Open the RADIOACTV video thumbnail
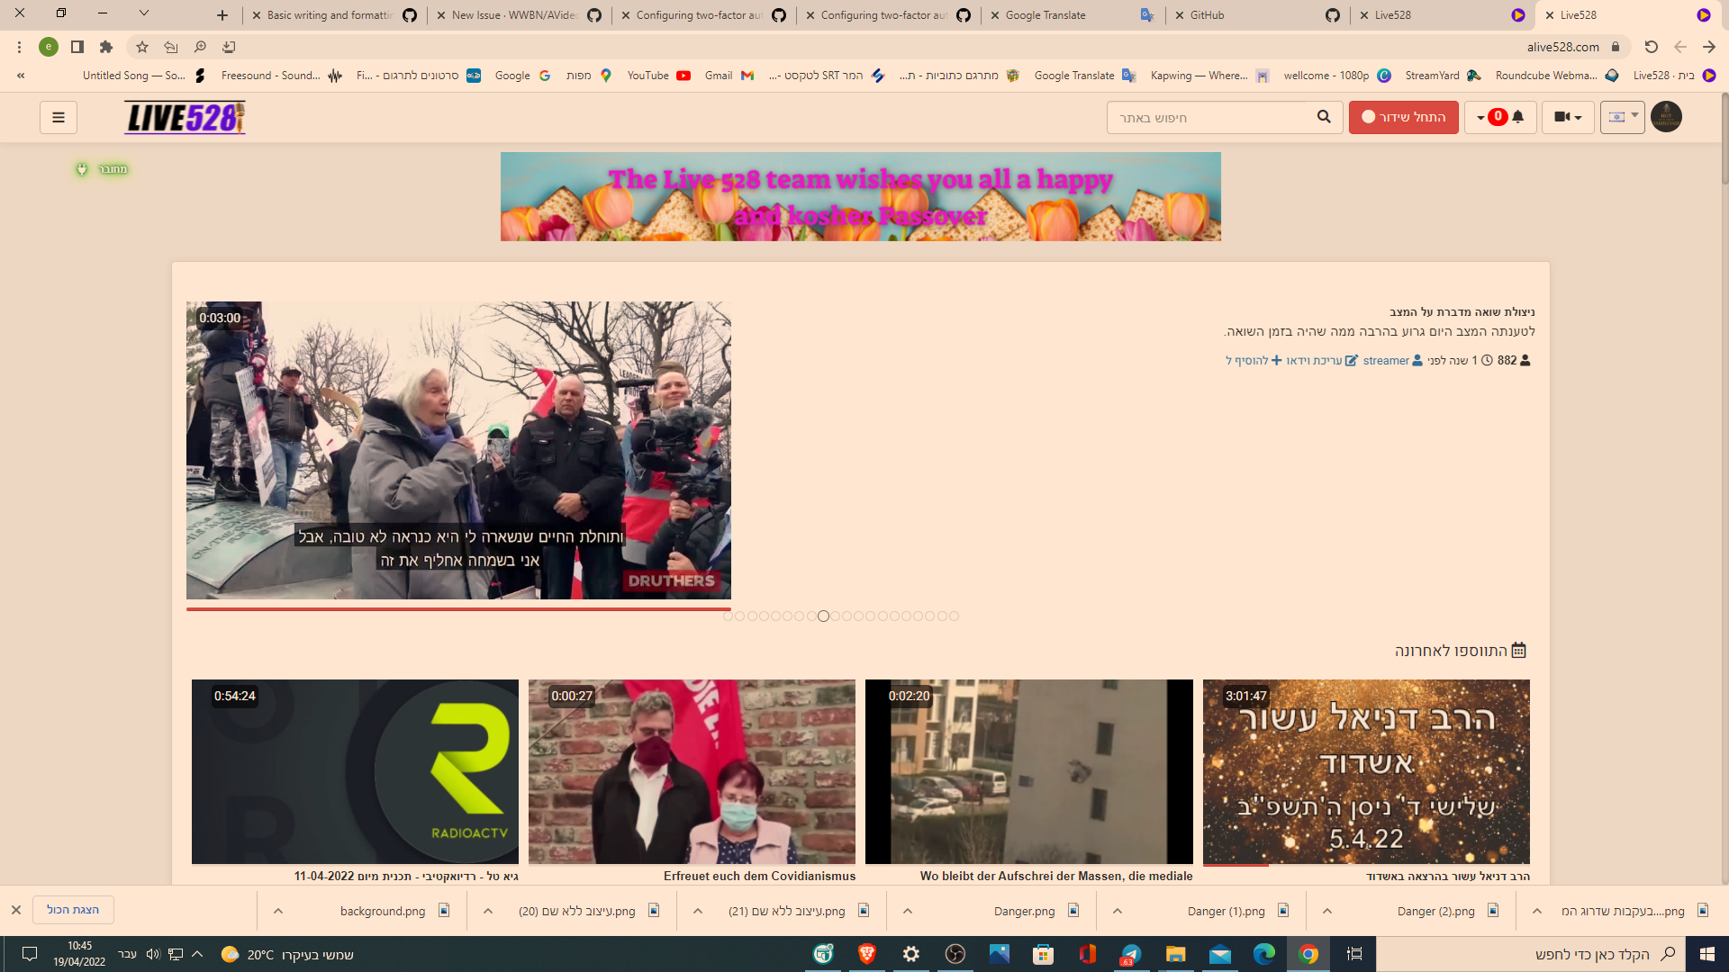1729x972 pixels. 355,771
